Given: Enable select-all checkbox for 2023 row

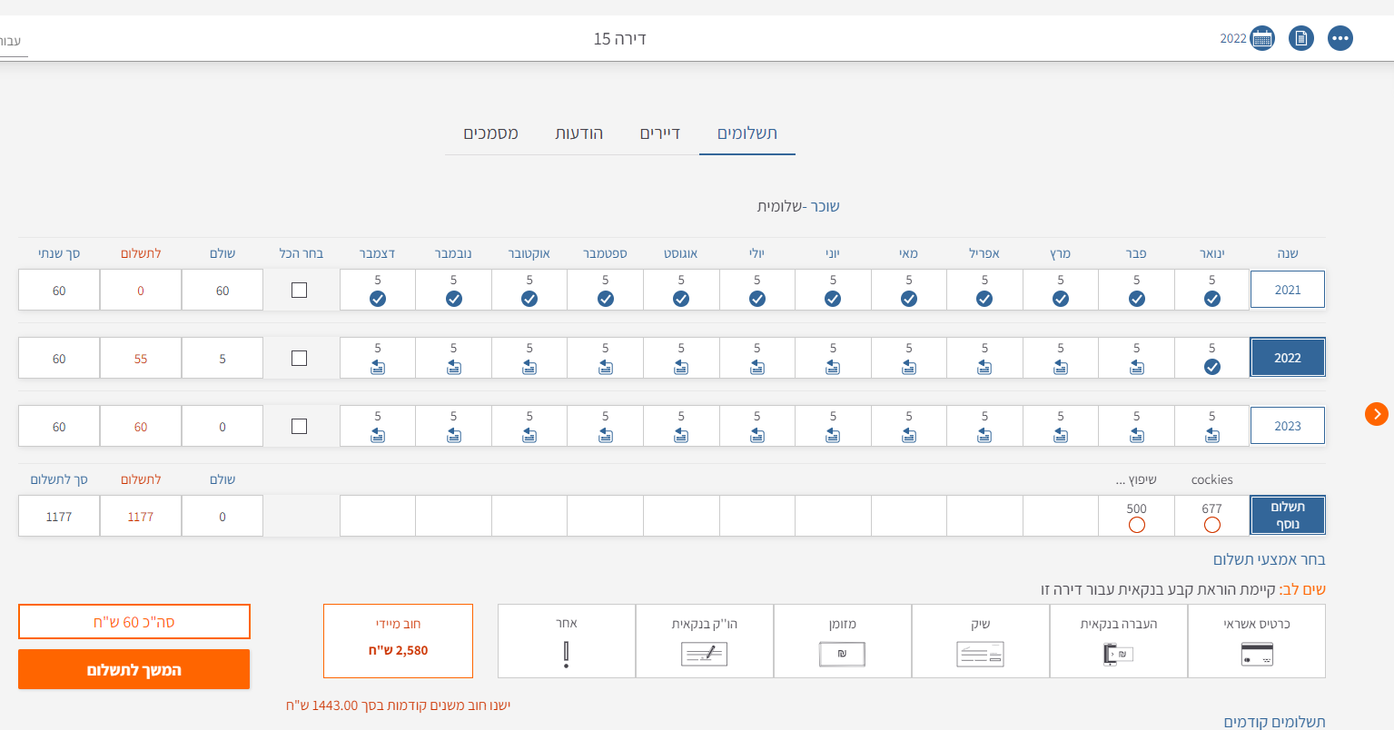Looking at the screenshot, I should tap(299, 427).
